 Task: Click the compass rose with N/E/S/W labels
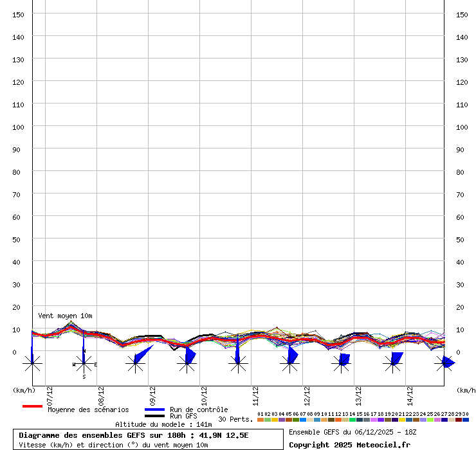pos(84,364)
